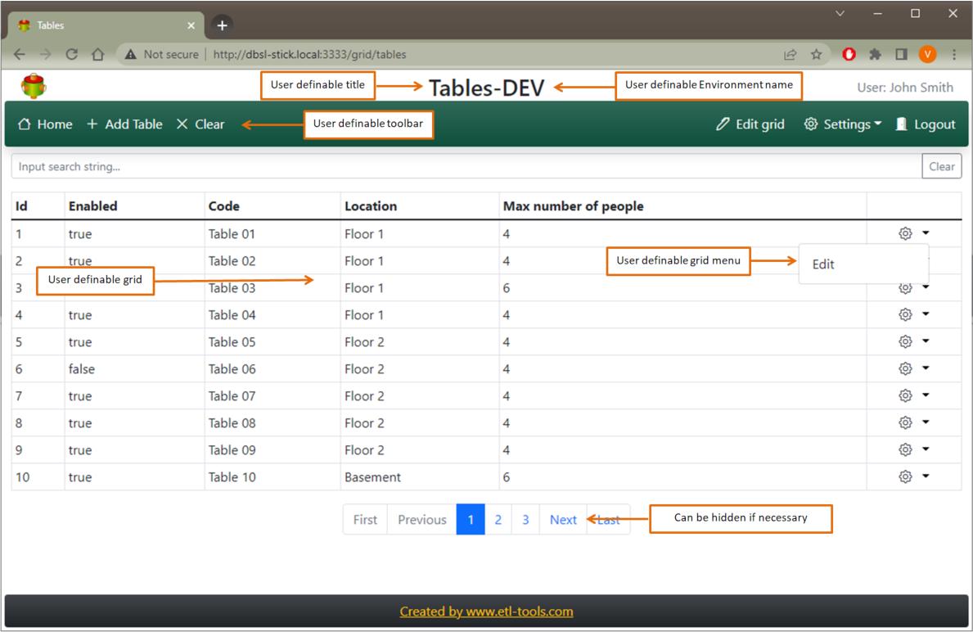
Task: Bookmark page with star icon
Action: [x=816, y=55]
